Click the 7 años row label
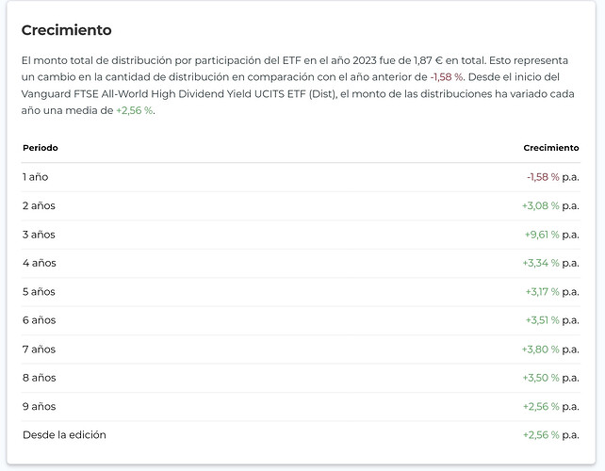 pos(39,349)
